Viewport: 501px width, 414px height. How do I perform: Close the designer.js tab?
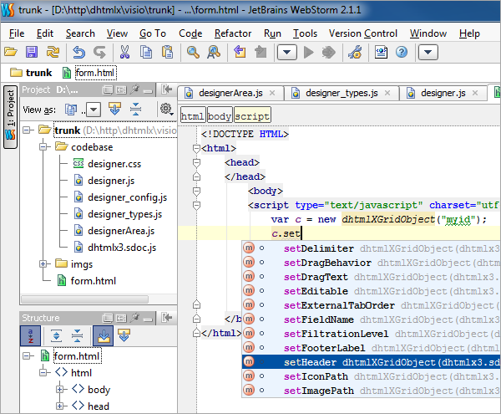(475, 93)
